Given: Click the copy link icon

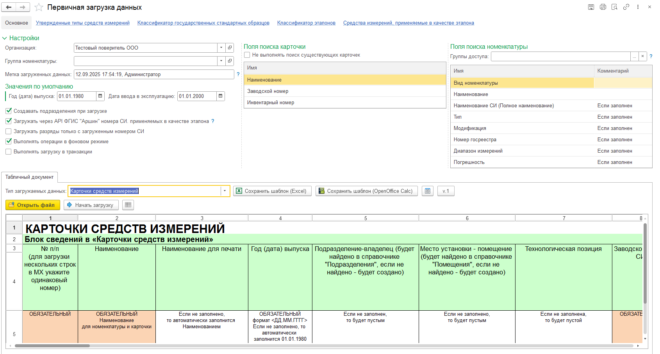Looking at the screenshot, I should click(626, 7).
